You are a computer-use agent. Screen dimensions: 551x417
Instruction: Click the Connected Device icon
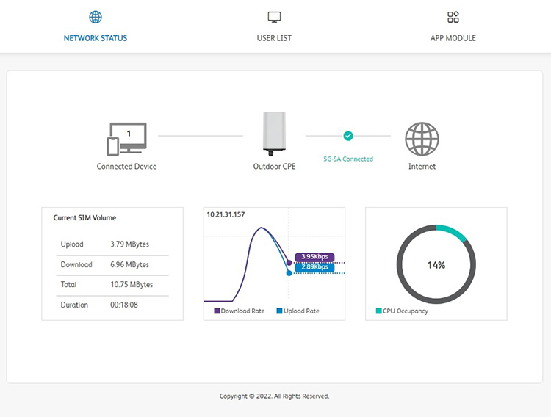tap(126, 138)
